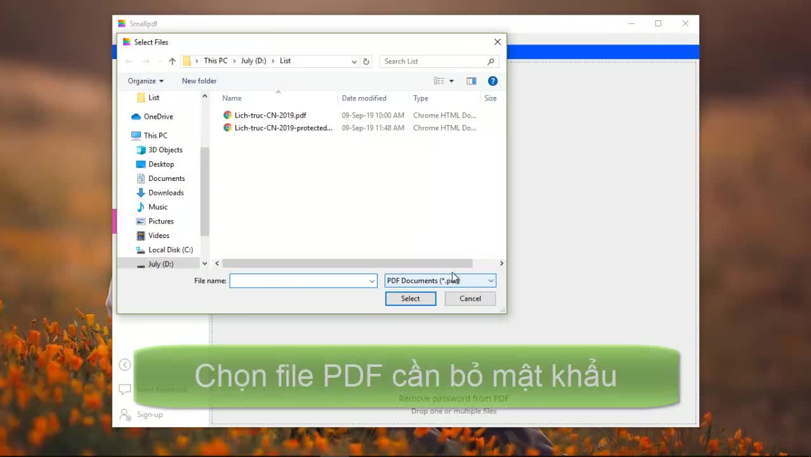Expand breadcrumb arrow after This PC
This screenshot has height=457, width=811.
click(234, 61)
